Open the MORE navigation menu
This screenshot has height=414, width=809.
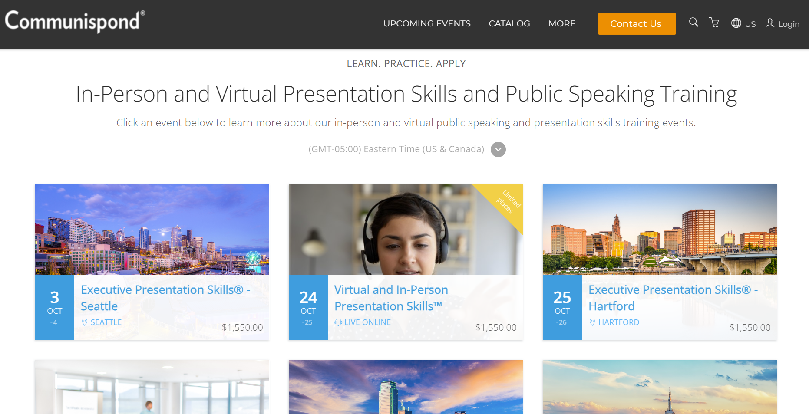(x=562, y=24)
